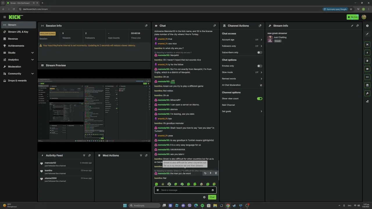Pop out the Chat panel
The image size is (372, 209).
(214, 26)
